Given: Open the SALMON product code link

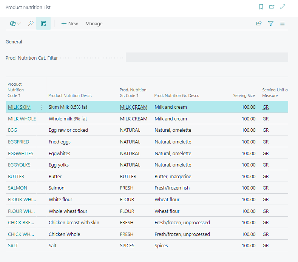Looking at the screenshot, I should [17, 188].
